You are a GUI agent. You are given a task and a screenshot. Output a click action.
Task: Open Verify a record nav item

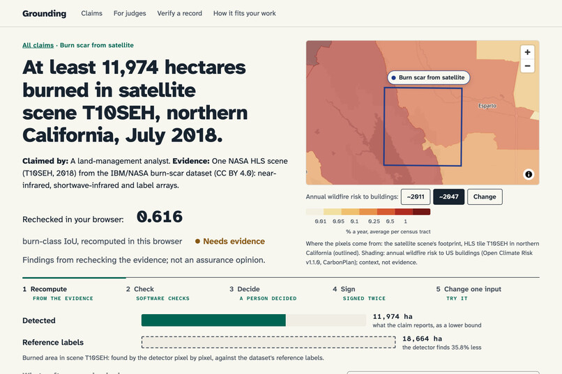180,13
